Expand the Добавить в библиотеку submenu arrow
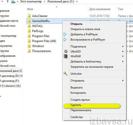 (x=123, y=62)
